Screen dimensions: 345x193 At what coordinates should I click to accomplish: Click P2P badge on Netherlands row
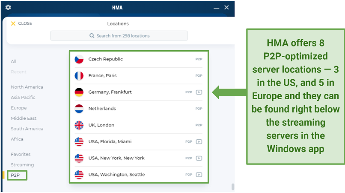[199, 109]
